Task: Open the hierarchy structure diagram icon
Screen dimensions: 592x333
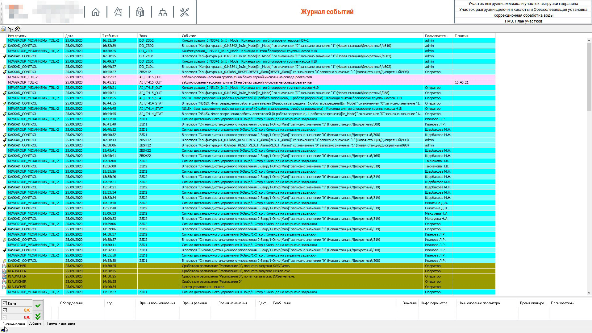Action: pyautogui.click(x=162, y=12)
